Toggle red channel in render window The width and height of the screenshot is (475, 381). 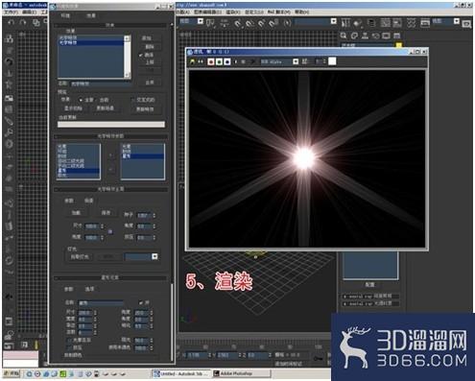click(x=211, y=61)
